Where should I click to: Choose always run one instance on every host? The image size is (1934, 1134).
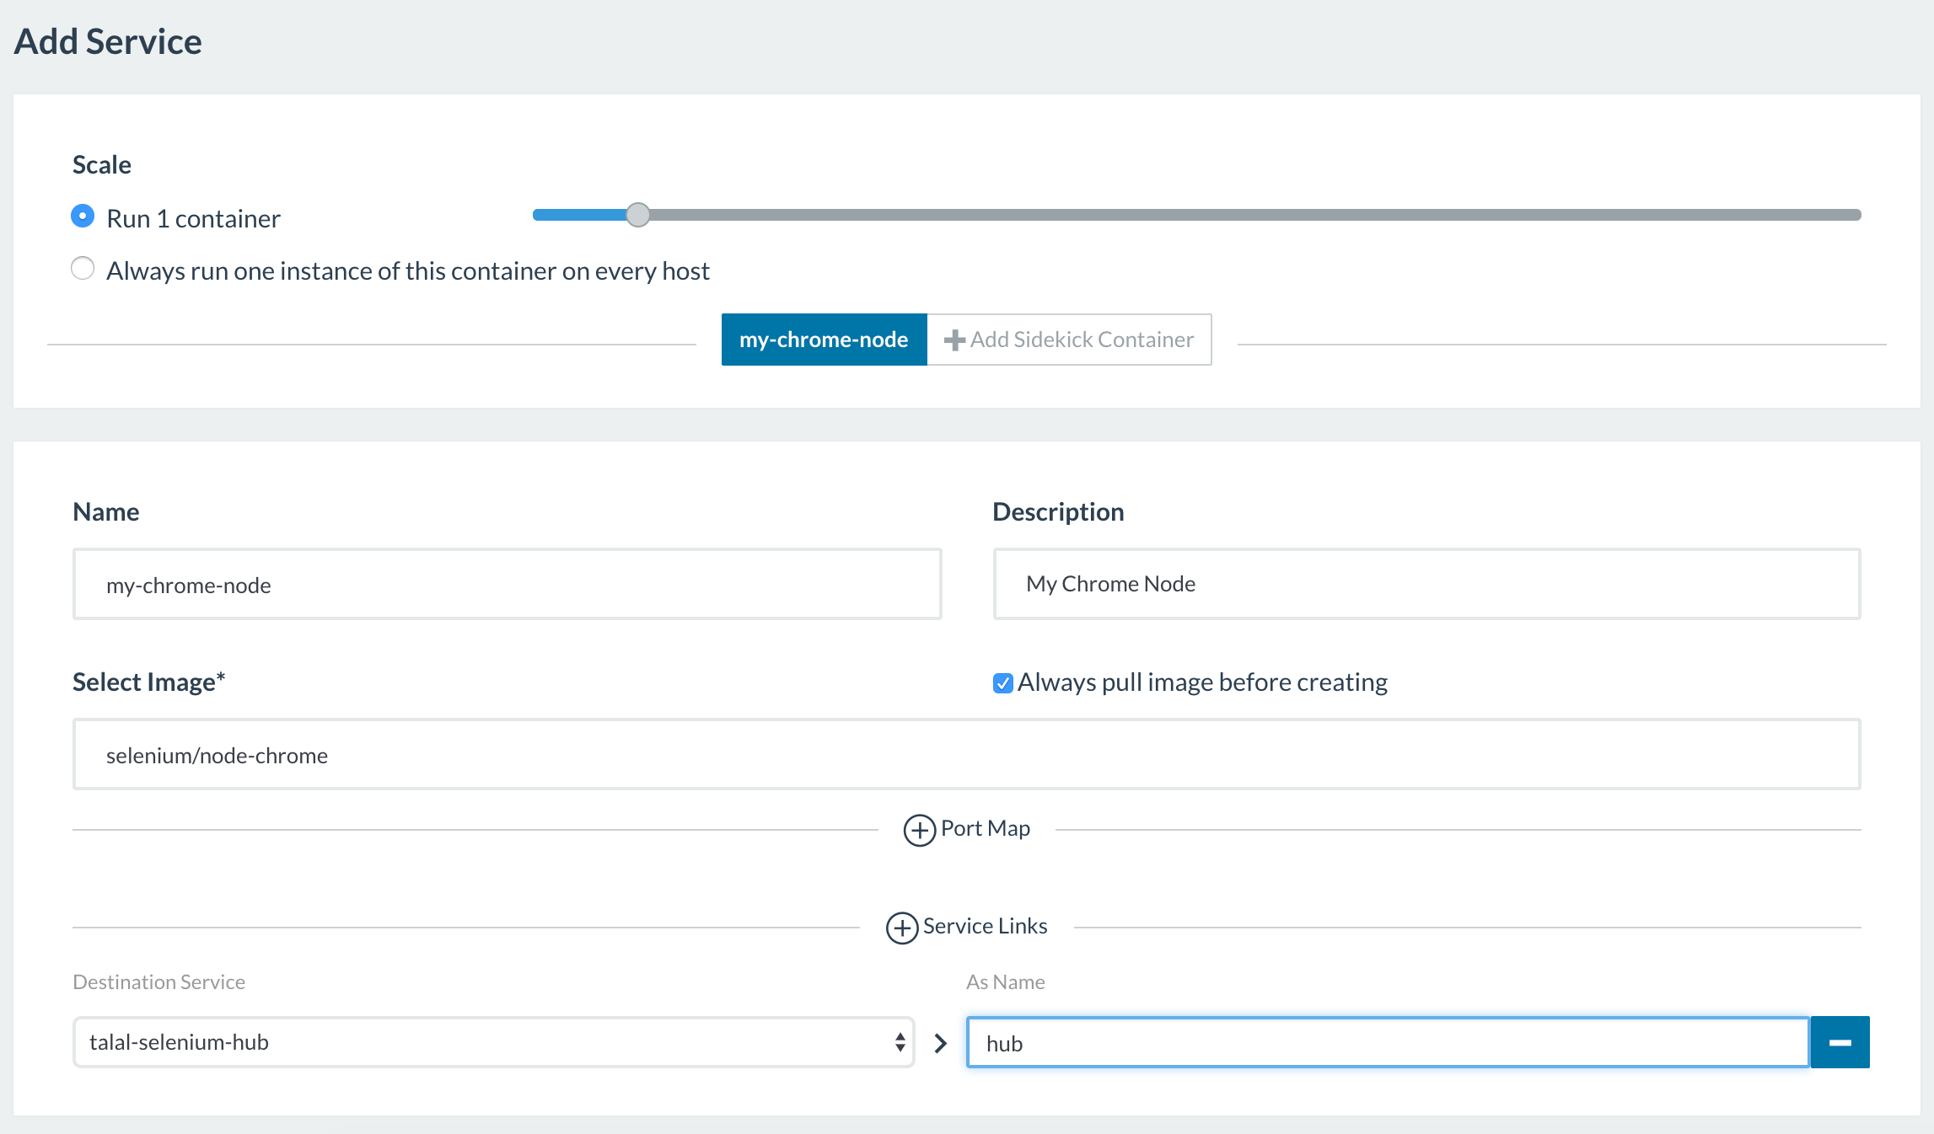click(x=83, y=269)
